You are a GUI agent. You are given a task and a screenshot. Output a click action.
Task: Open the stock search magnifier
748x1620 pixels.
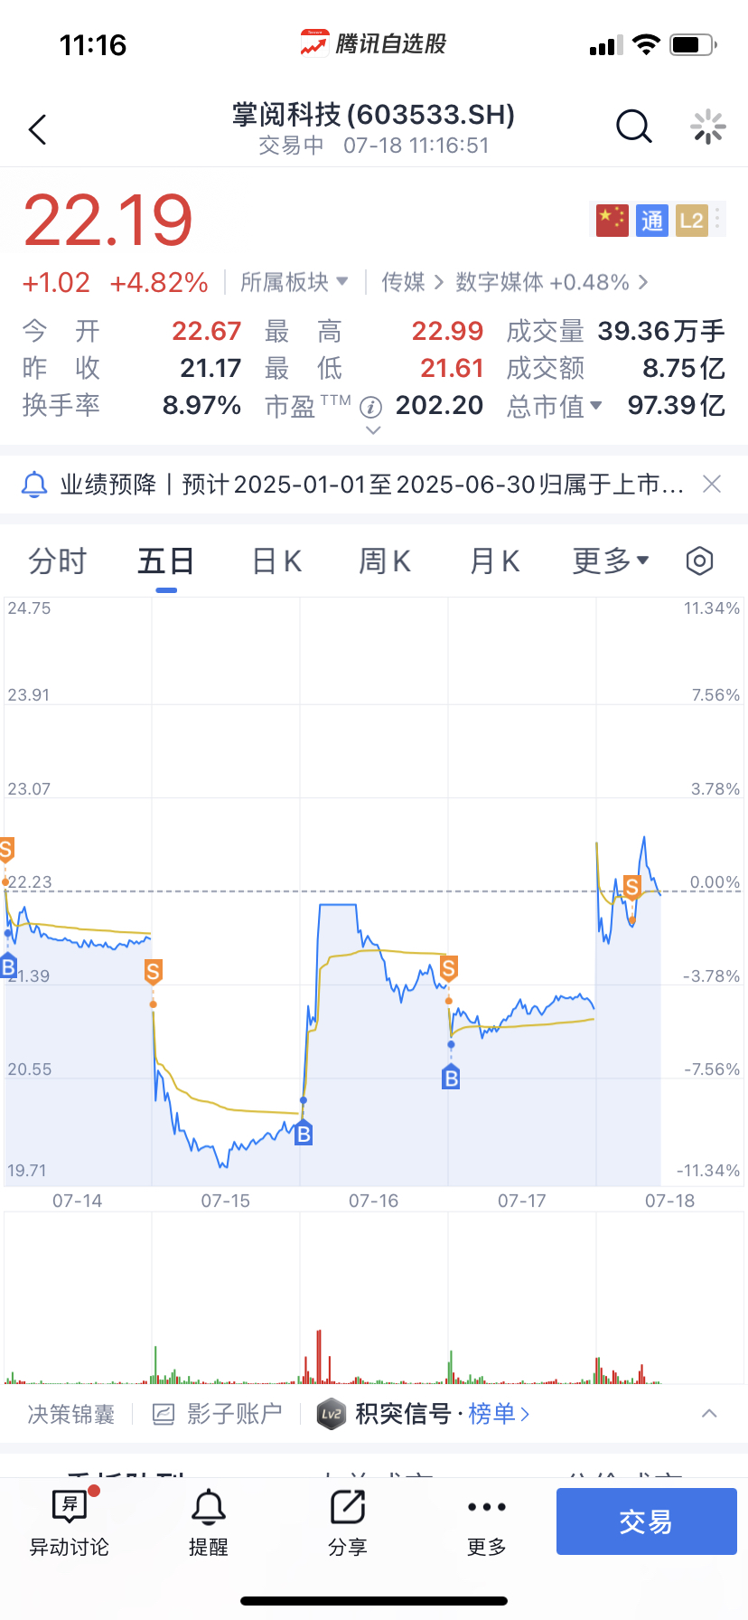tap(633, 127)
